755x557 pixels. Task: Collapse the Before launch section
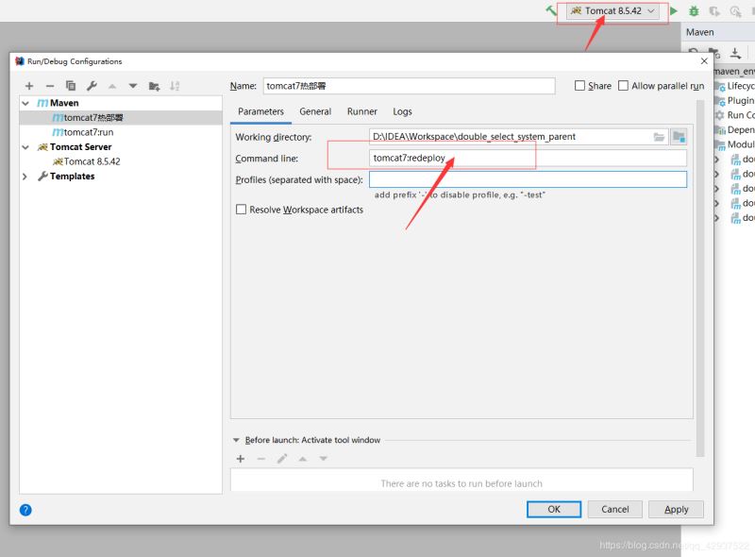(236, 440)
